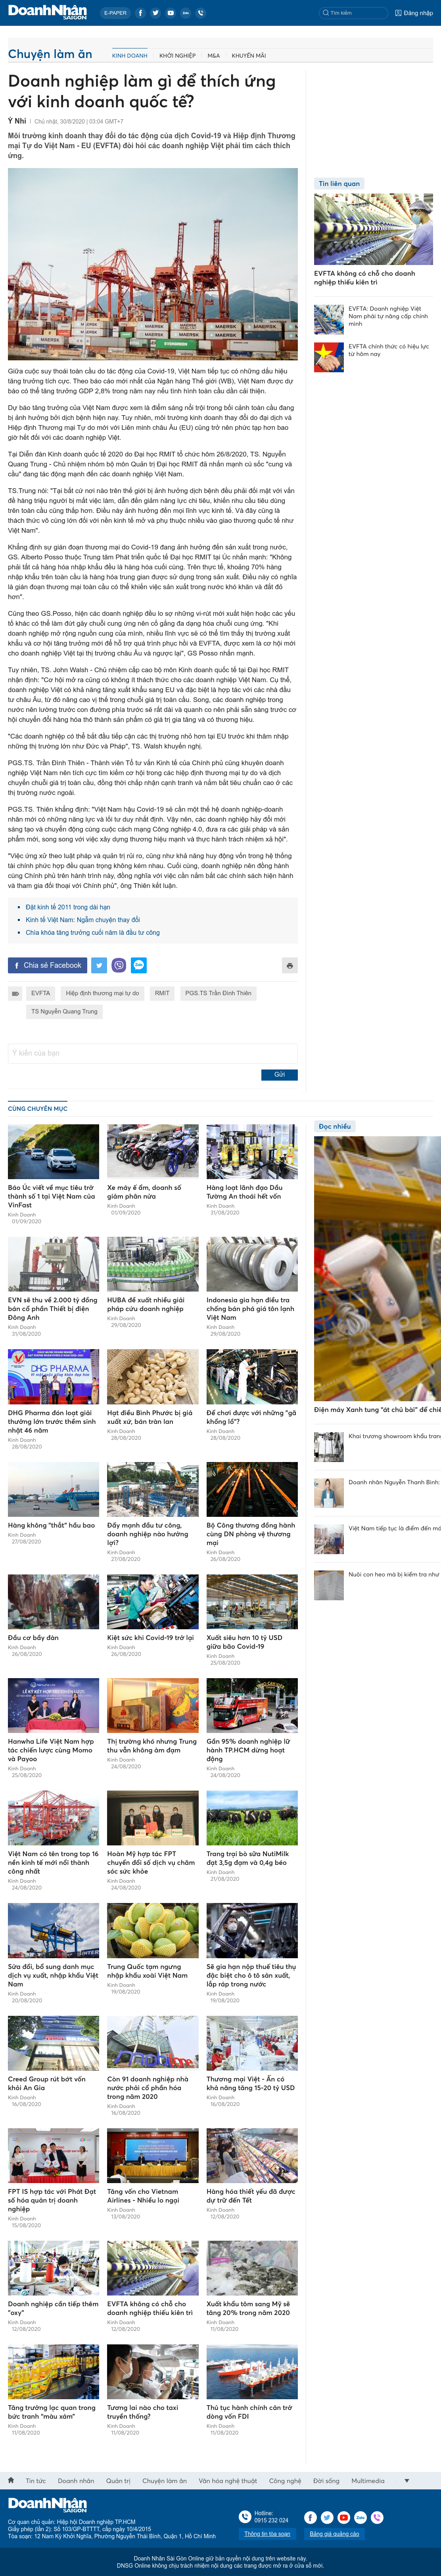Screen dimensions: 441x2576
Task: Click the home icon in the footer menu
Action: pos(11,2480)
